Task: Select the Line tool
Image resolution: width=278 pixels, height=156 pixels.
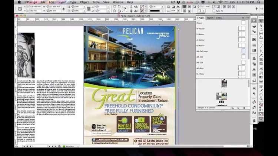Action: [261, 47]
